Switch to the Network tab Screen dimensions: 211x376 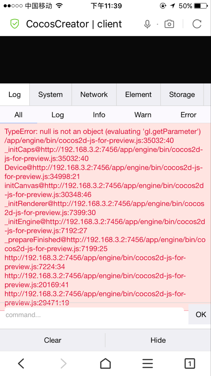94,95
